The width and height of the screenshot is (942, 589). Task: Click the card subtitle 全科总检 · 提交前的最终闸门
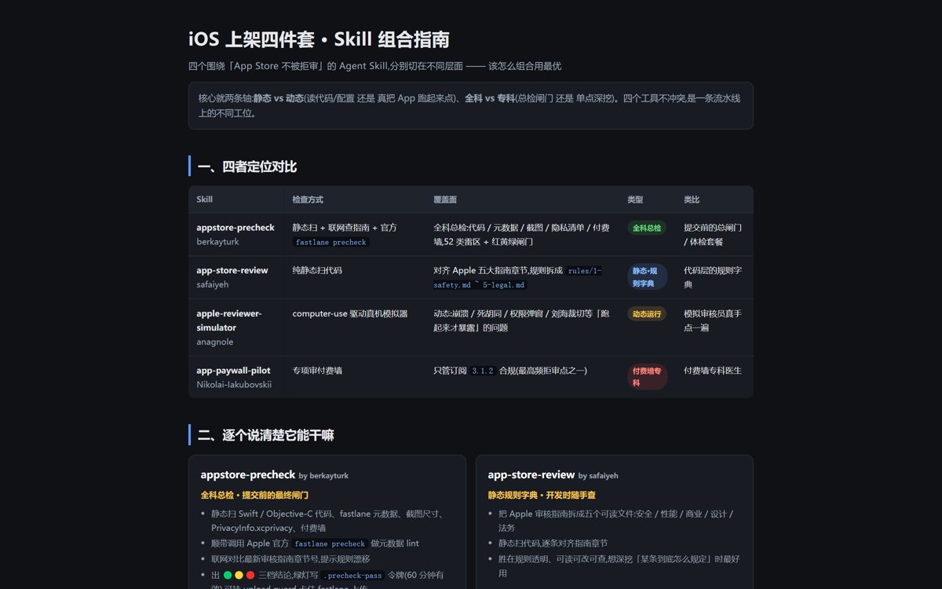pyautogui.click(x=254, y=495)
